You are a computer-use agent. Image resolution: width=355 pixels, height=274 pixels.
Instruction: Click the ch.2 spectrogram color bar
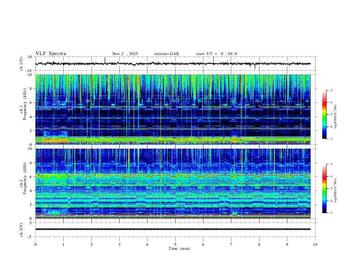[324, 188]
